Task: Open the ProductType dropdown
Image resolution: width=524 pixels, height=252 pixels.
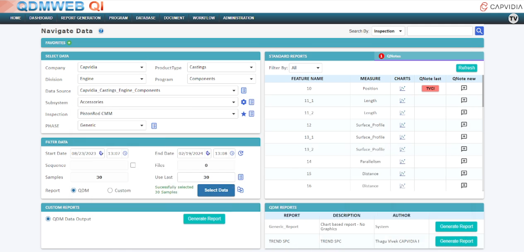Action: 221,67
